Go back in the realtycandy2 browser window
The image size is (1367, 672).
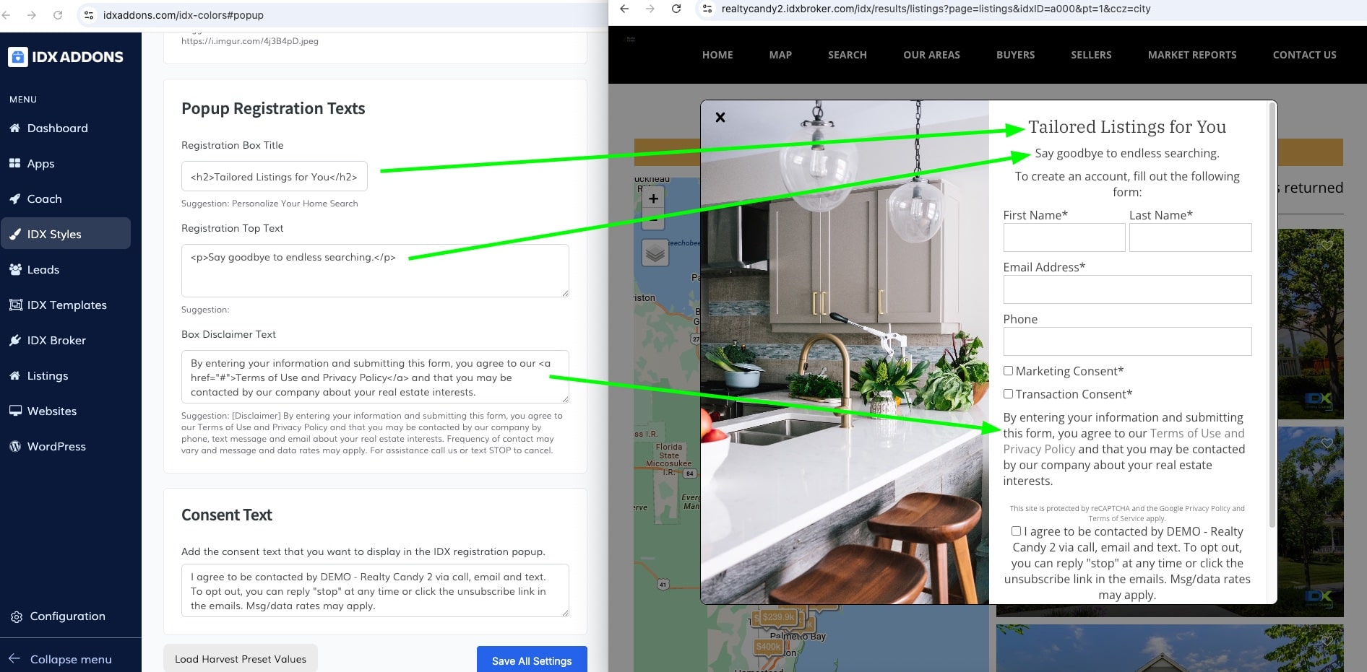pos(624,9)
